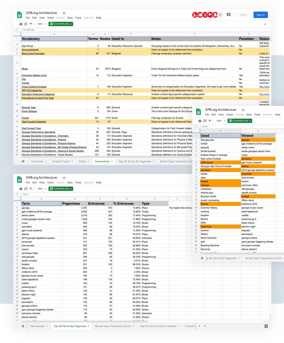Show next sheet tabs with the right arrow
This screenshot has width=284, height=343.
click(205, 326)
